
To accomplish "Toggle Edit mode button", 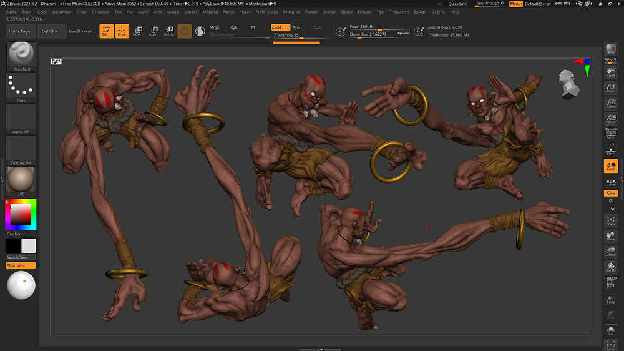I will pyautogui.click(x=106, y=31).
